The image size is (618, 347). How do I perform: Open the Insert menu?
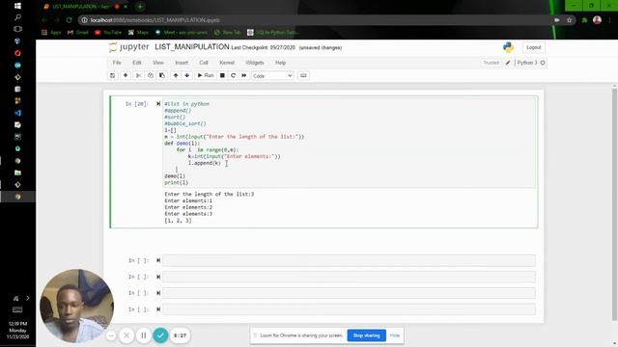coord(182,63)
